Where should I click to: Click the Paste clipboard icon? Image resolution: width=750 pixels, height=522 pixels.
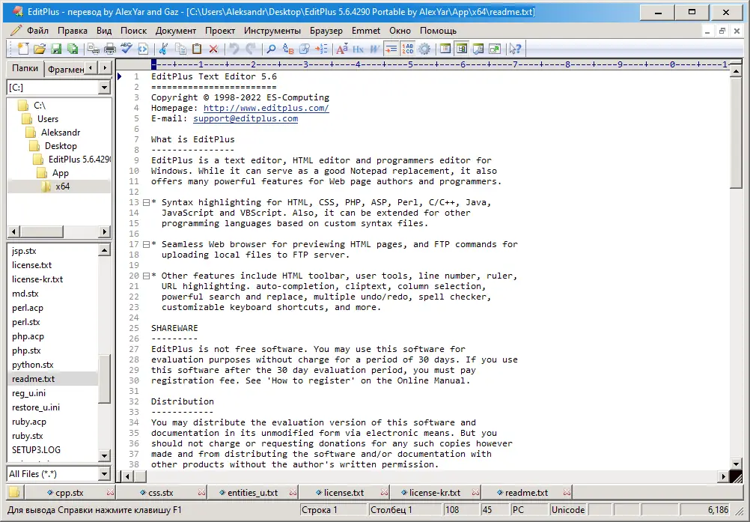pos(197,49)
